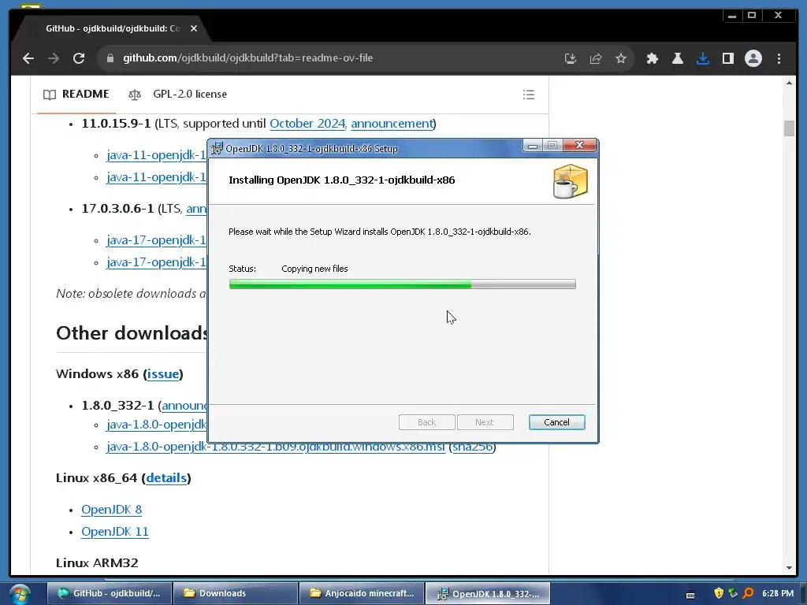Open the Chrome three-dot menu
This screenshot has width=807, height=605.
pyautogui.click(x=779, y=58)
